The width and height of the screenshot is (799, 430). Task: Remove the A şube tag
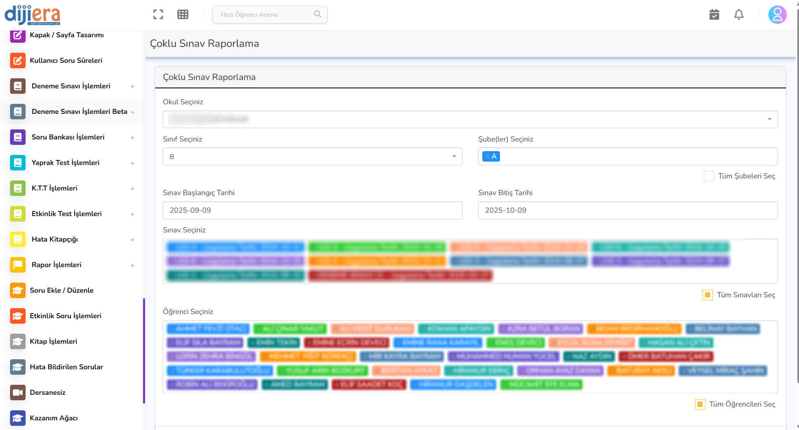click(x=487, y=157)
